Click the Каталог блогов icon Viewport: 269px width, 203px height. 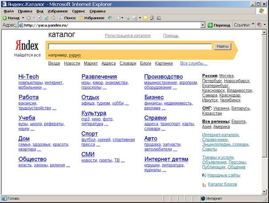point(204,185)
